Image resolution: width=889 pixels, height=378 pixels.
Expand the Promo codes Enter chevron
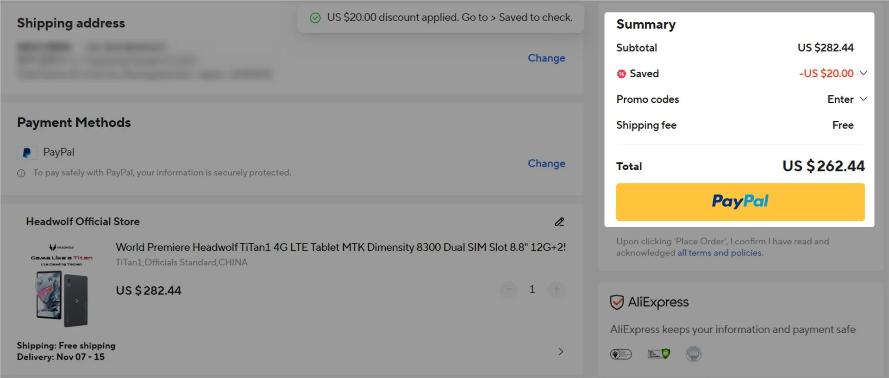[x=863, y=99]
